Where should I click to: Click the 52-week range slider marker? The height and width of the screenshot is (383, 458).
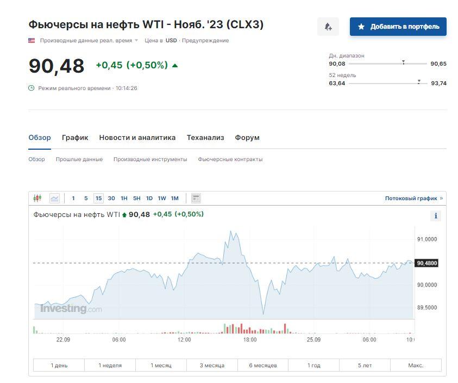[419, 82]
